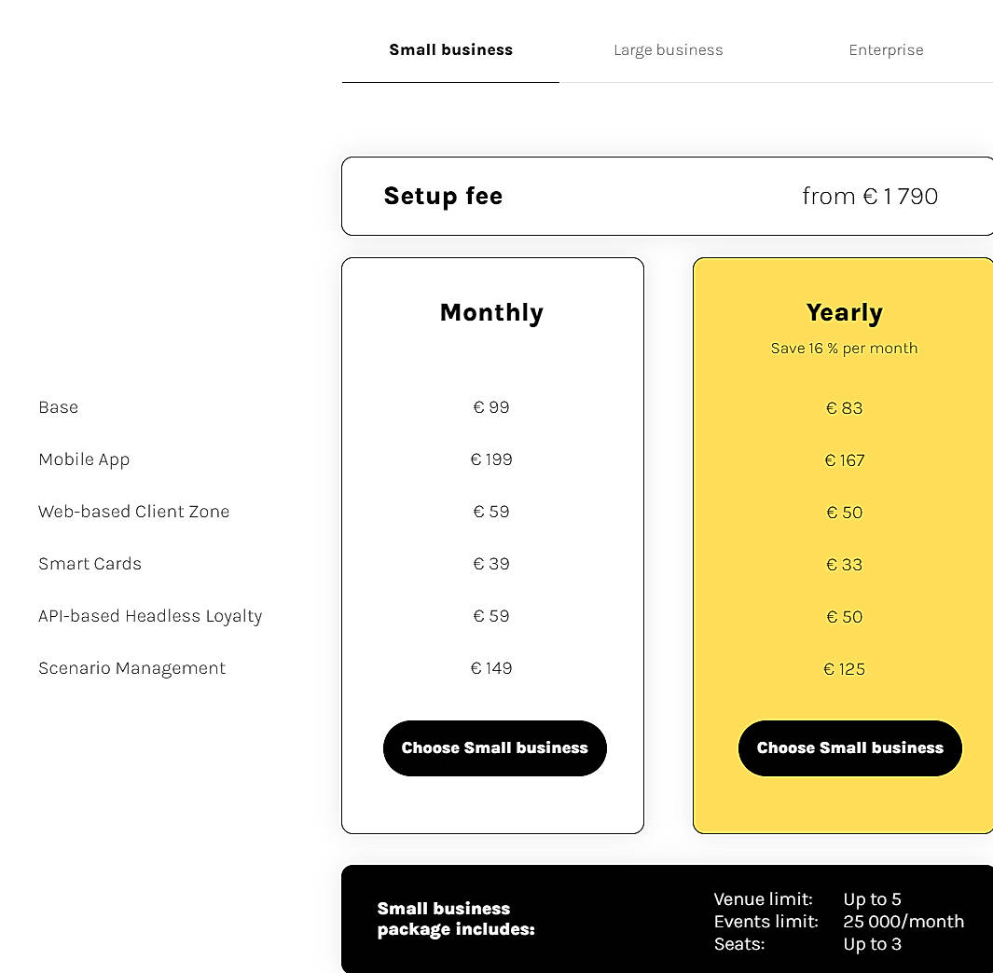Click the Save 16 % per month note

tap(844, 348)
